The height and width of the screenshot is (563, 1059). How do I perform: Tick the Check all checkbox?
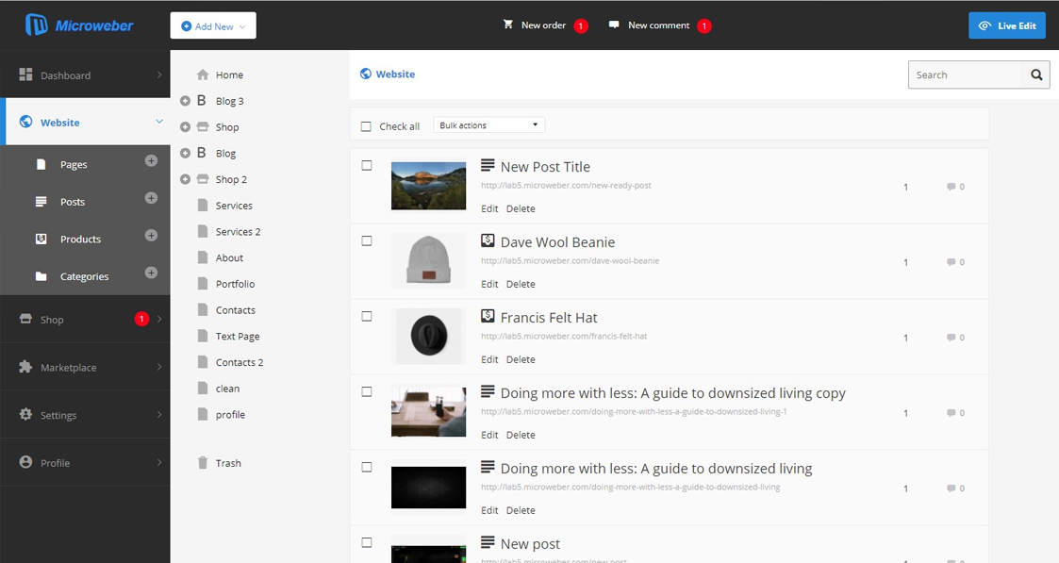(x=367, y=126)
